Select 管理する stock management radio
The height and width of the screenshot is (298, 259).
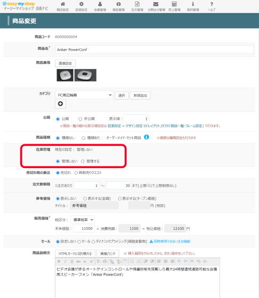83,161
